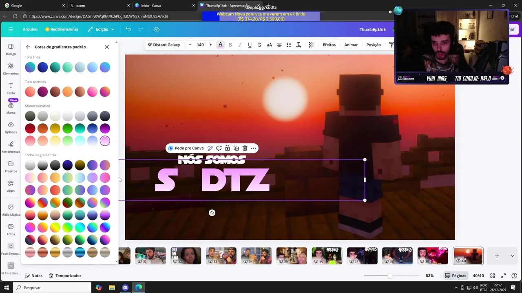The width and height of the screenshot is (522, 293).
Task: Click the rotate handle below text
Action: (x=212, y=213)
